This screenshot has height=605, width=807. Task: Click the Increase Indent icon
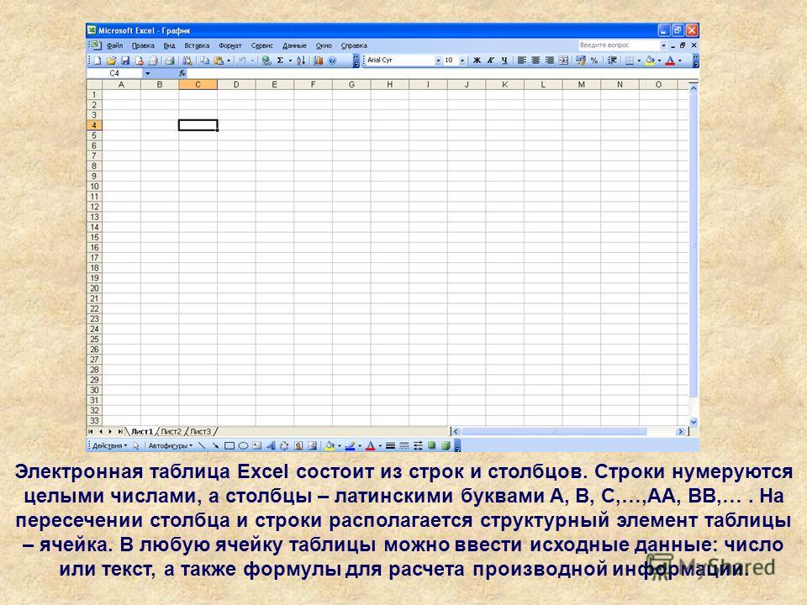click(x=613, y=60)
